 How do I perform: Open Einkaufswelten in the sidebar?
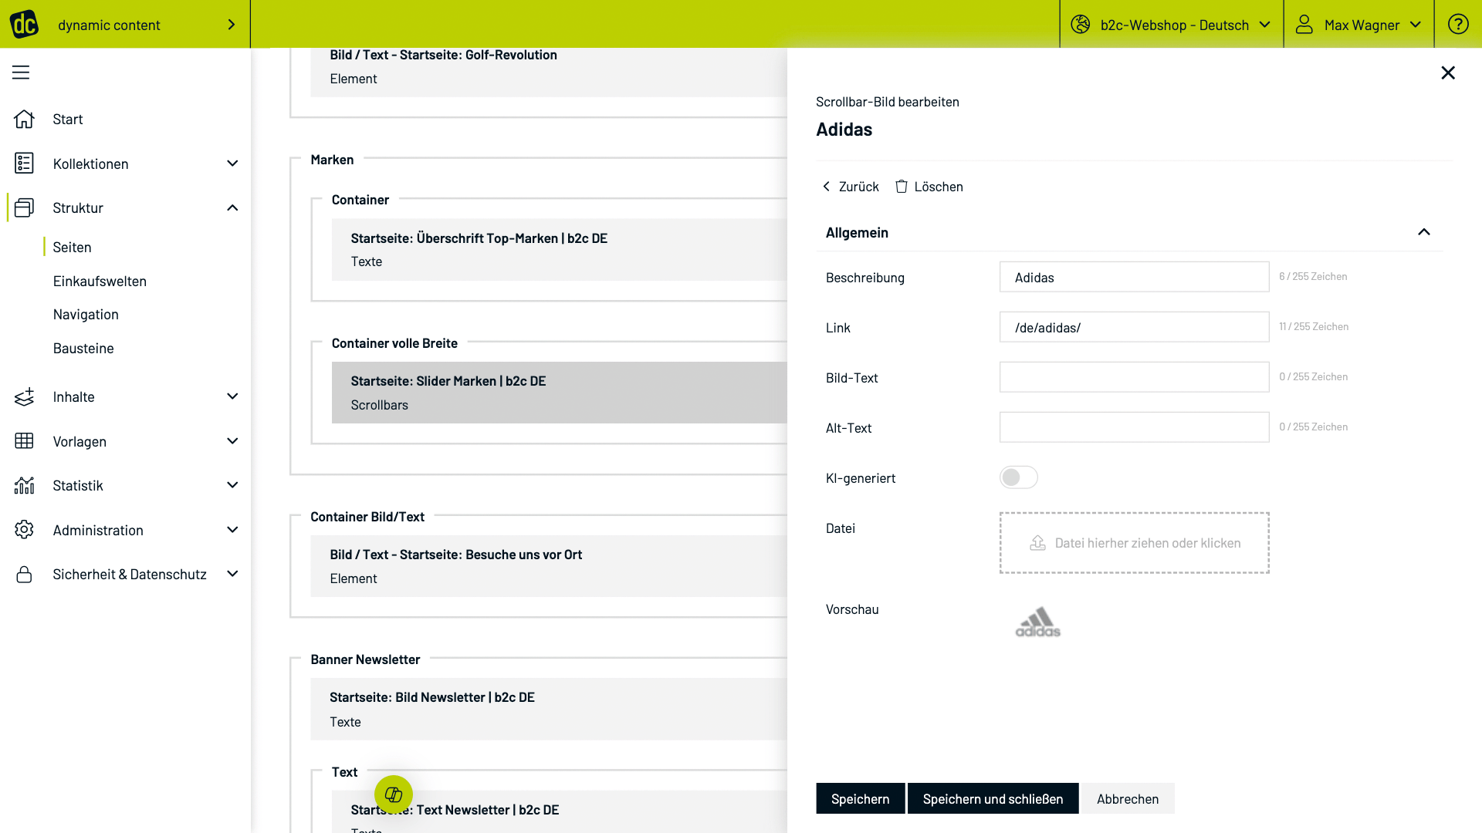(x=100, y=282)
